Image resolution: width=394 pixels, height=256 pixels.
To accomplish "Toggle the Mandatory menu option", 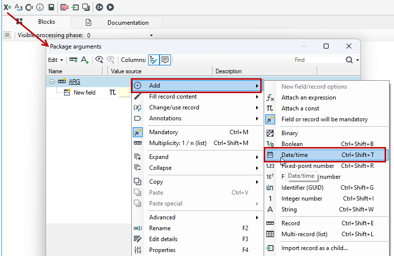I will [x=196, y=132].
